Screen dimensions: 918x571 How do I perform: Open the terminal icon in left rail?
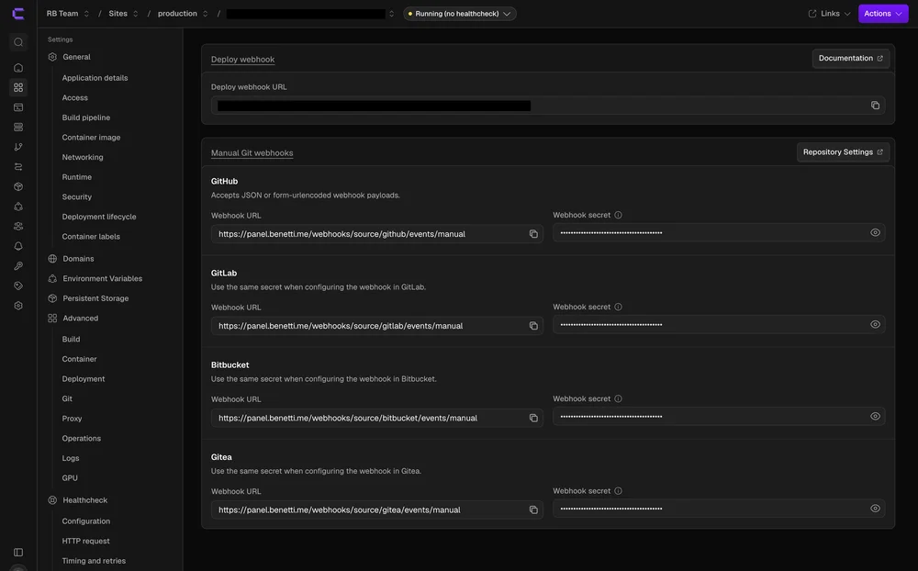point(18,107)
